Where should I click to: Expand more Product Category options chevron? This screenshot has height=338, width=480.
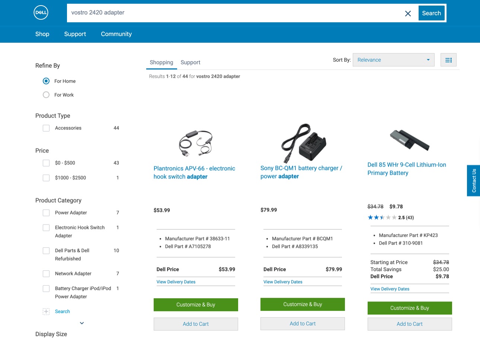point(82,323)
